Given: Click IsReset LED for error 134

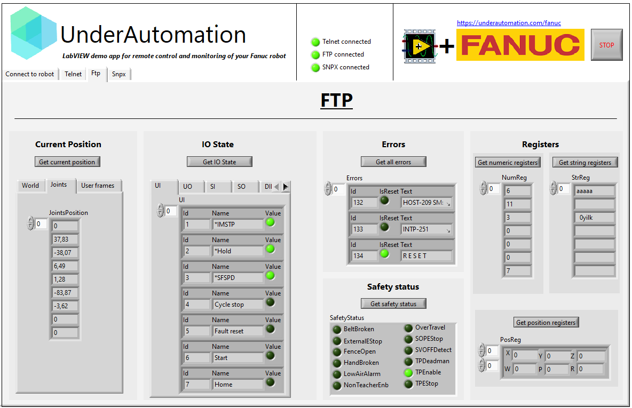Looking at the screenshot, I should pyautogui.click(x=384, y=254).
